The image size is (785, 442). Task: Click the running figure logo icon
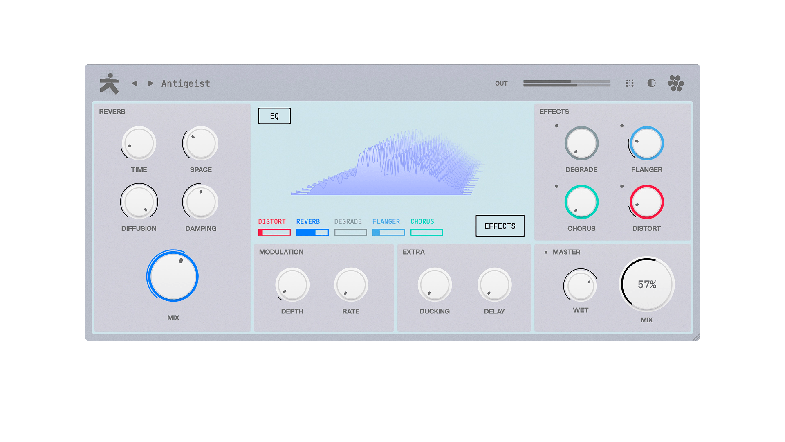click(109, 84)
